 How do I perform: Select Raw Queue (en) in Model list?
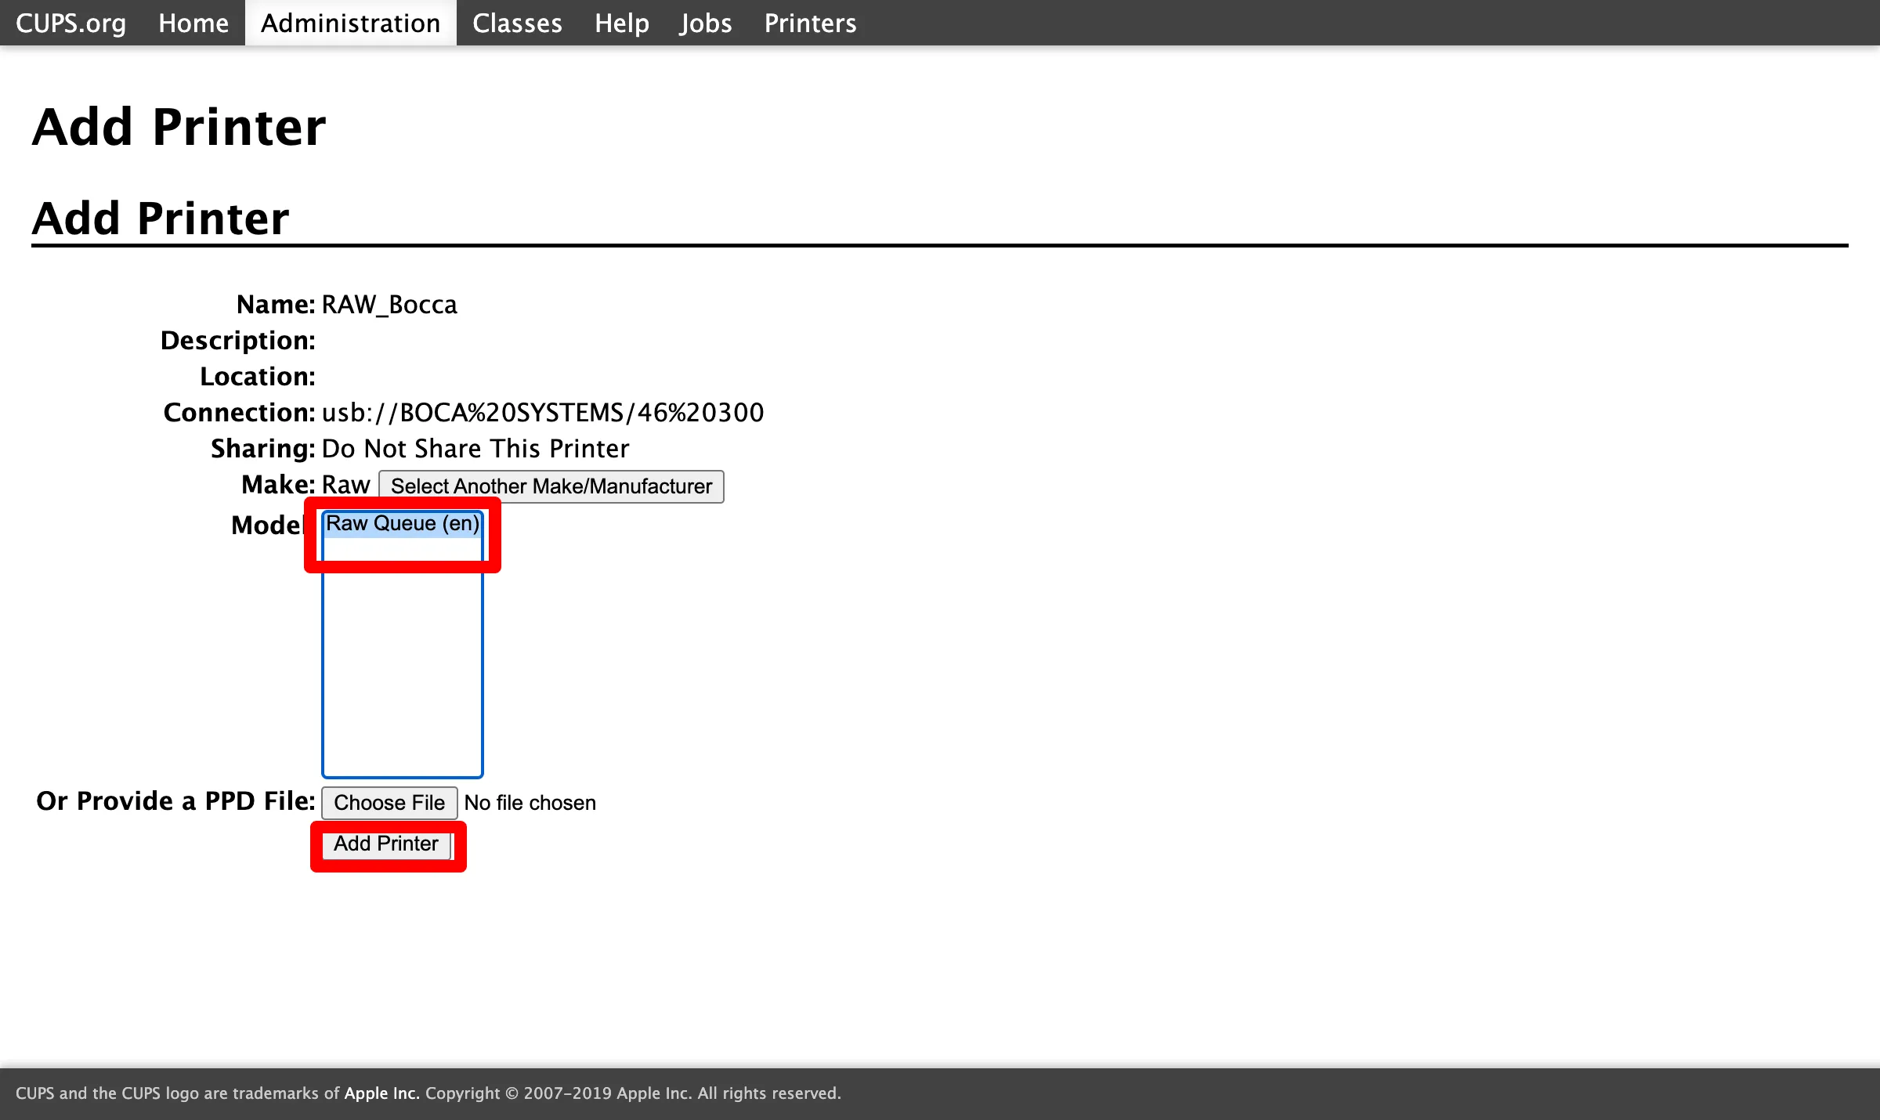pos(403,523)
